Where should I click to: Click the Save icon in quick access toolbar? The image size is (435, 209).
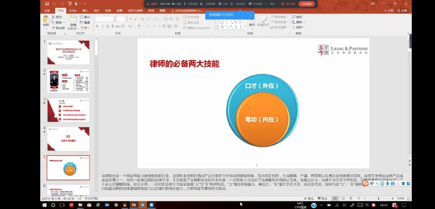click(x=47, y=4)
